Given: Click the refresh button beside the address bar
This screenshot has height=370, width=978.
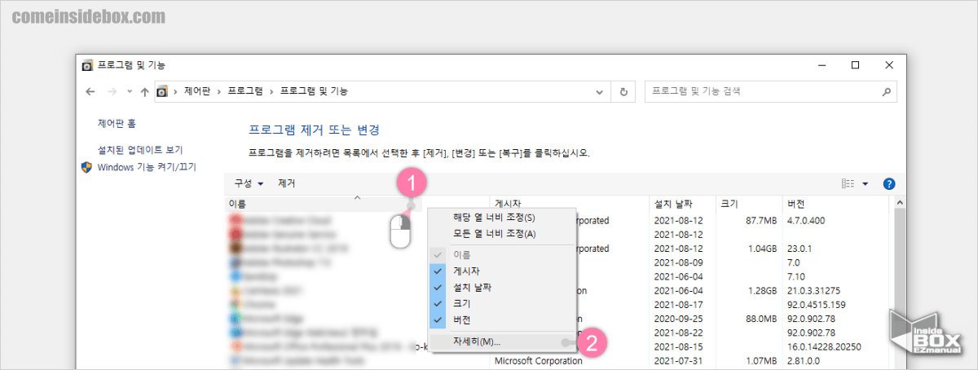Looking at the screenshot, I should pyautogui.click(x=624, y=92).
